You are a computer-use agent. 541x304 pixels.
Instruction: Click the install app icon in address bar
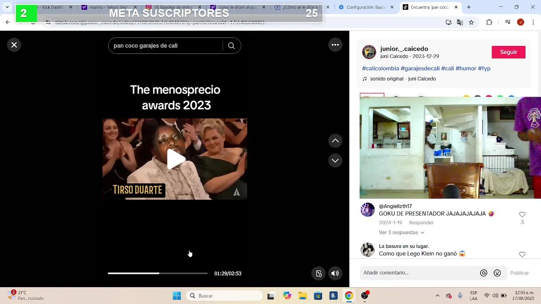pyautogui.click(x=448, y=22)
